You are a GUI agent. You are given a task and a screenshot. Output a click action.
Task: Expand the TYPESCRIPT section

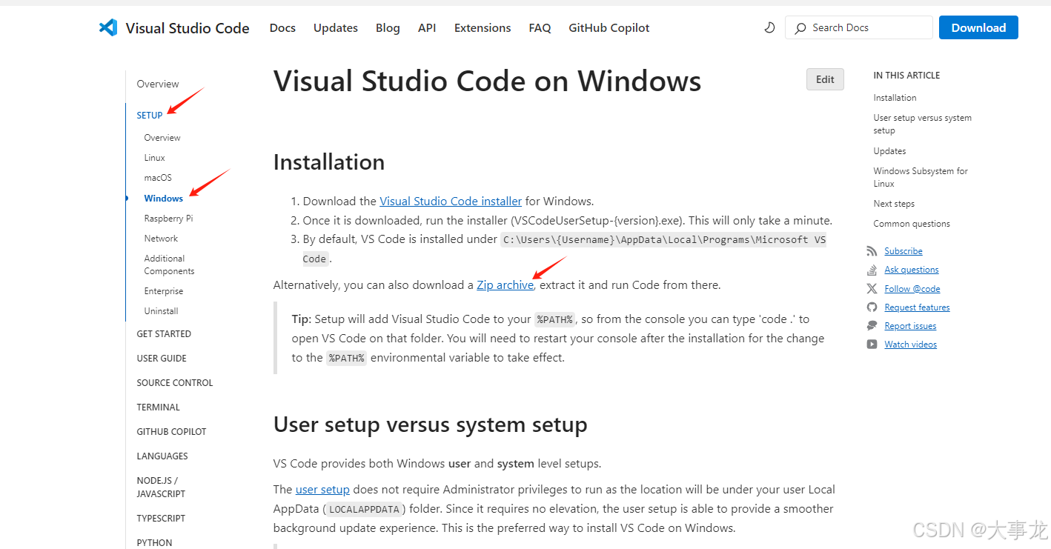[x=161, y=519]
